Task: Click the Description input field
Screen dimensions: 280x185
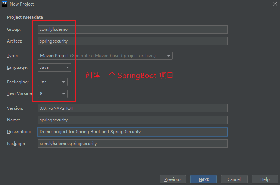Action: click(132, 132)
